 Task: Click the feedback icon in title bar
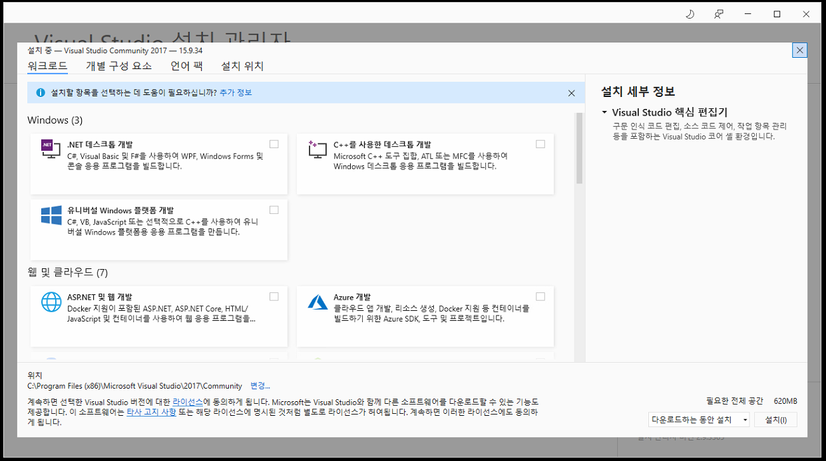click(x=718, y=14)
